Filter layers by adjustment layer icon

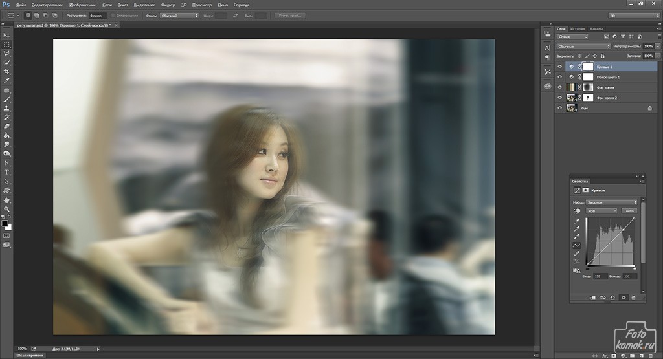click(614, 36)
